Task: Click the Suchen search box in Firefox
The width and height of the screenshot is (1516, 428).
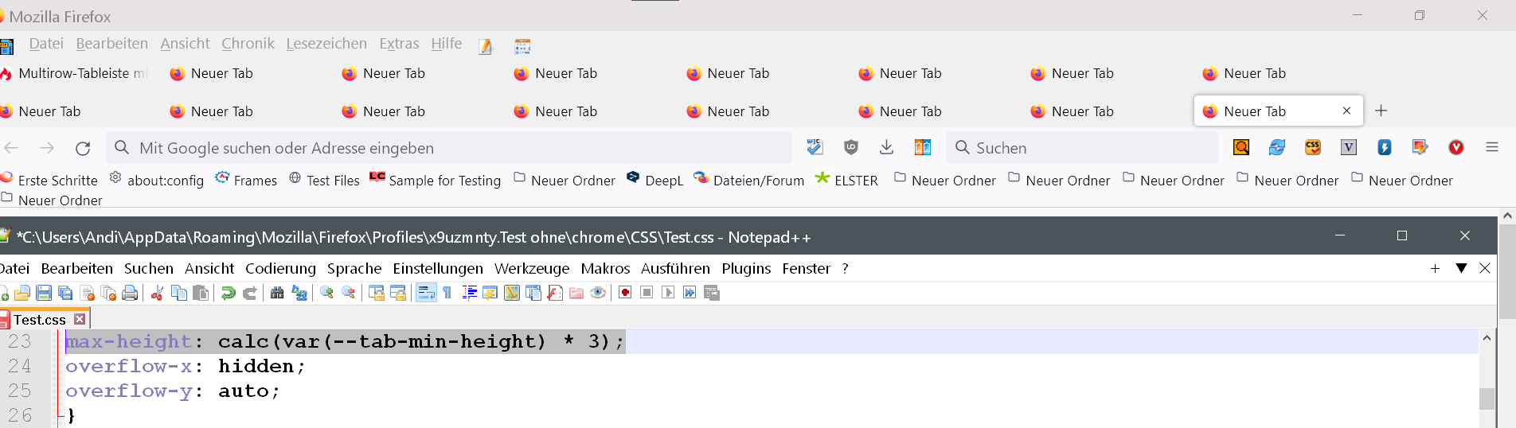Action: tap(1082, 147)
